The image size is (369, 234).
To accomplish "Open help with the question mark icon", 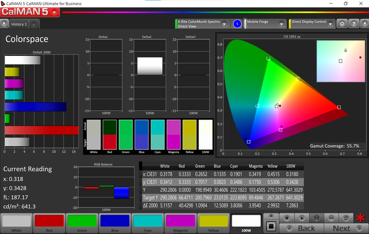I will tap(354, 24).
